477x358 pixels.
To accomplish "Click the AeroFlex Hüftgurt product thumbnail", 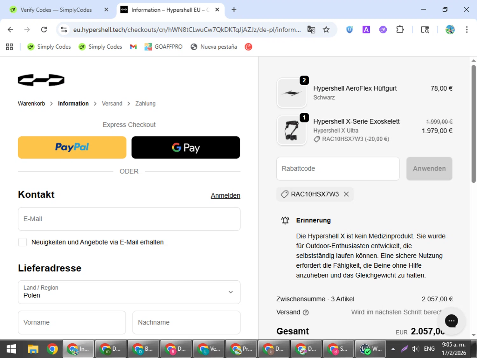I will [292, 93].
